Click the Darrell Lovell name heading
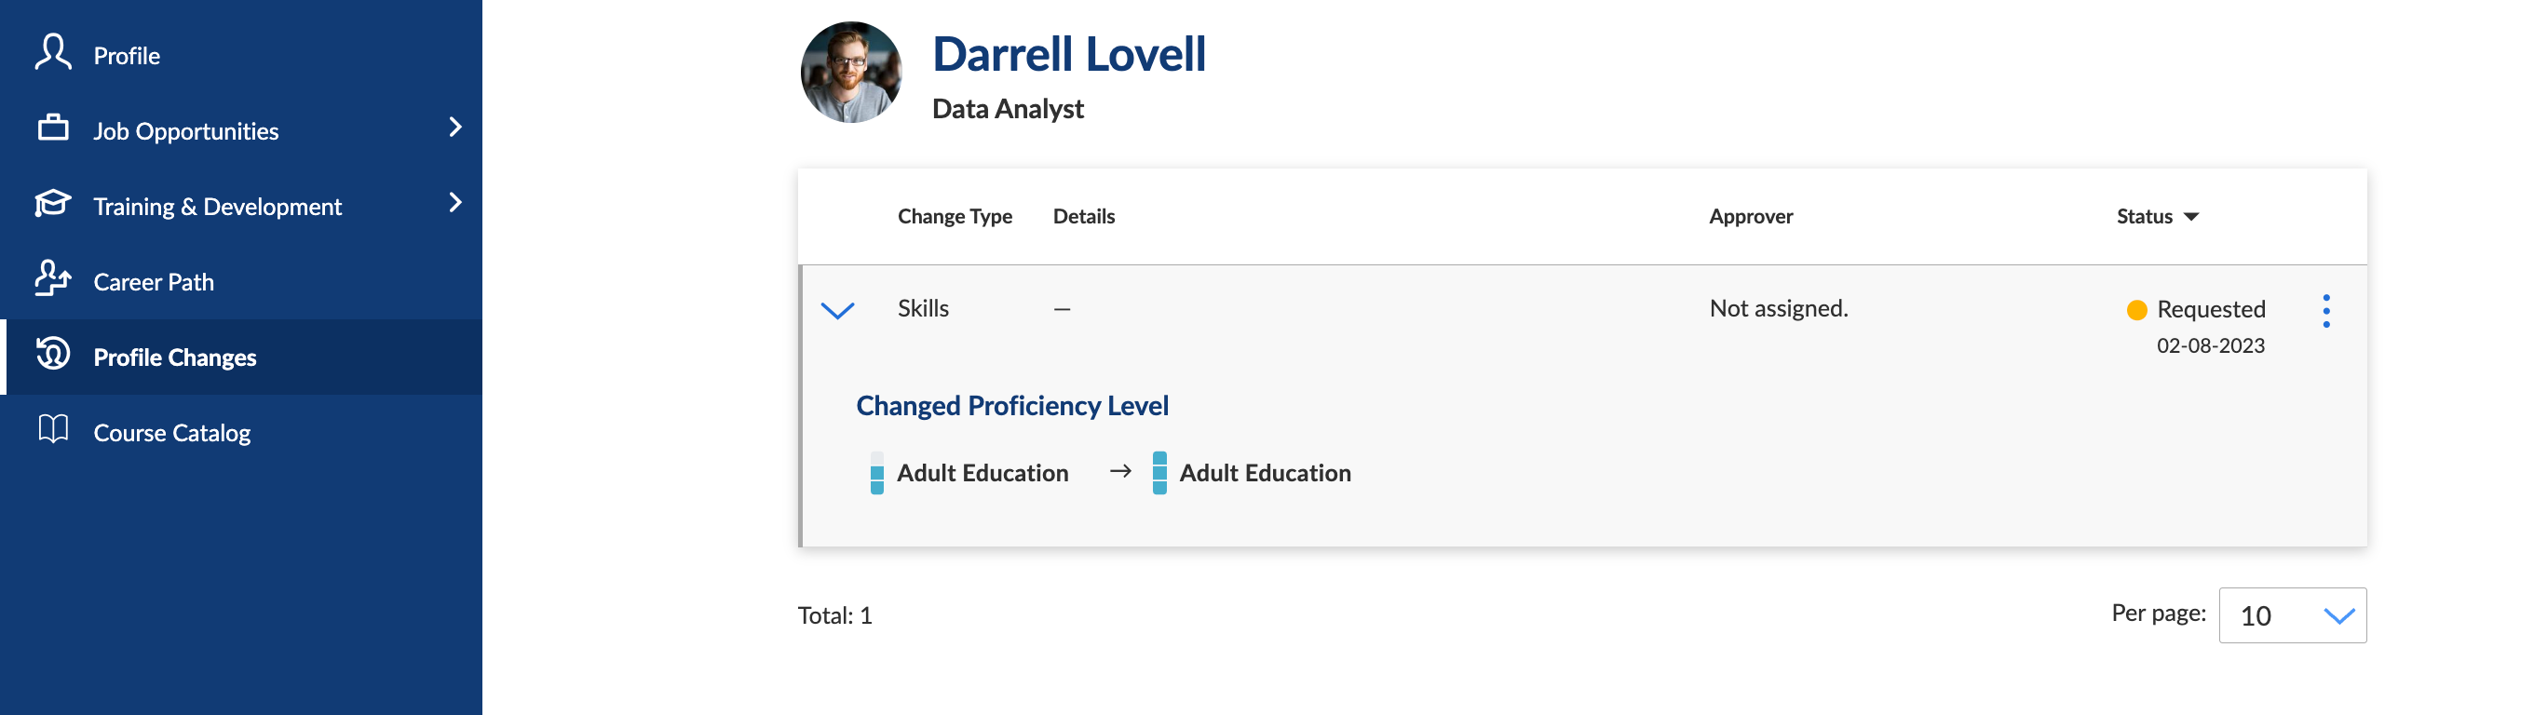Screen dimensions: 2534x715 [x=1068, y=54]
